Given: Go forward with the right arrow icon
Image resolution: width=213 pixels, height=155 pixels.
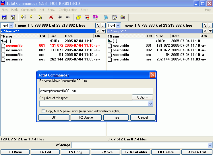Looking at the screenshot, I should [x=68, y=17].
